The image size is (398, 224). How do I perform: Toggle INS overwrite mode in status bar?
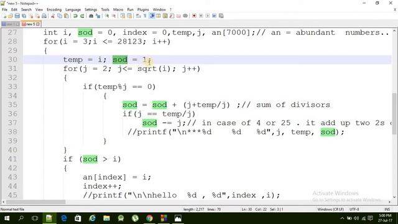387,209
